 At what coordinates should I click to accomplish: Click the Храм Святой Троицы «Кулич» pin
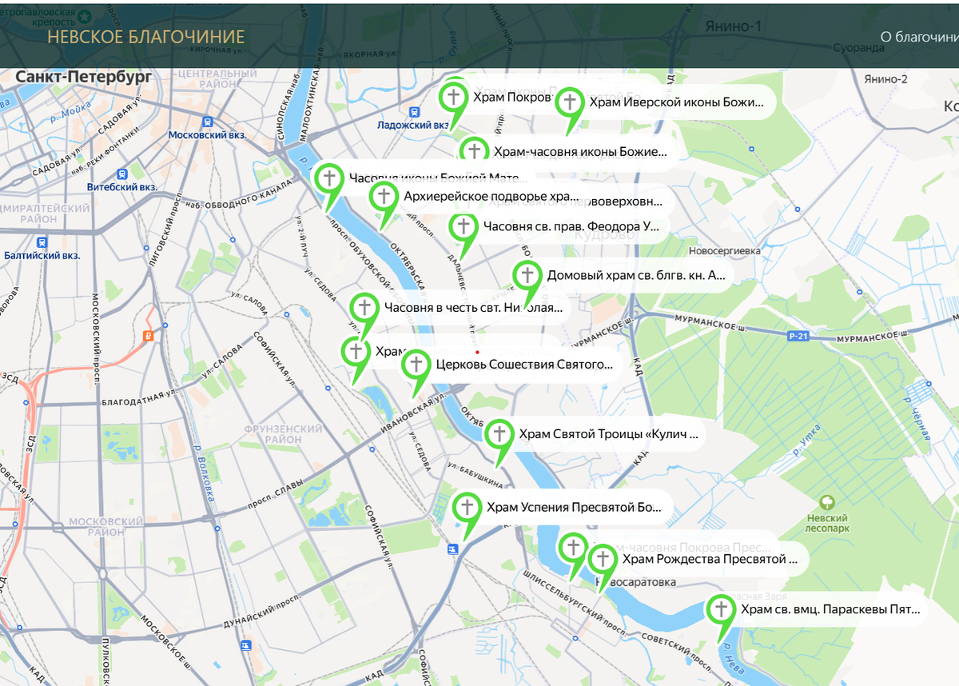(x=499, y=435)
